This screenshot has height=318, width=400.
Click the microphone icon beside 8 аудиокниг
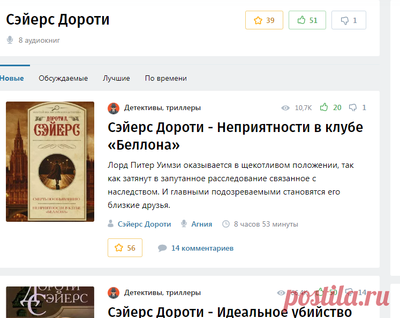10,40
